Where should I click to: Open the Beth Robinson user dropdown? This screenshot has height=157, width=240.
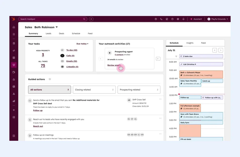[x=46, y=27]
